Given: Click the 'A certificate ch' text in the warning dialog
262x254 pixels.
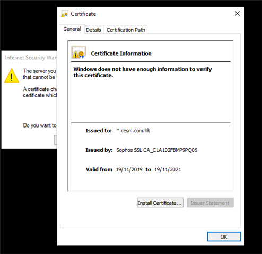Looking at the screenshot, I should point(40,89).
